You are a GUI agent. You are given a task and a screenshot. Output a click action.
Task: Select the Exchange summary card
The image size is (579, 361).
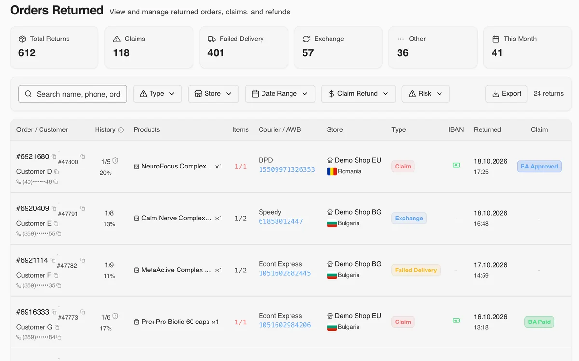(x=338, y=47)
